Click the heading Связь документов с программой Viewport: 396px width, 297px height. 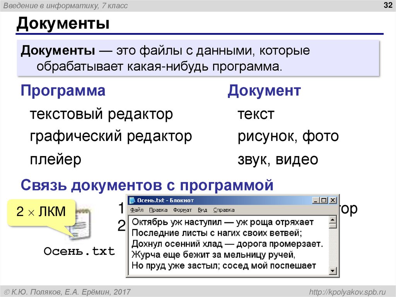(148, 186)
